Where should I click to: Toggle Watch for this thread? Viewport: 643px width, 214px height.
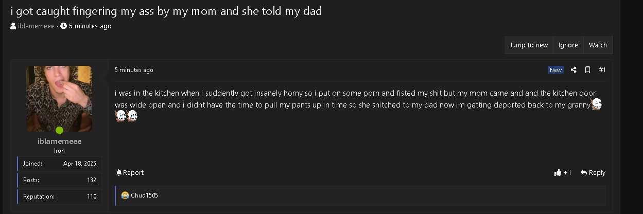coord(598,45)
